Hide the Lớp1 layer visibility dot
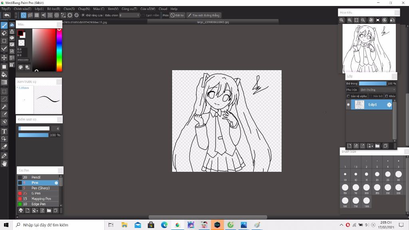Image resolution: width=409 pixels, height=230 pixels. click(348, 104)
